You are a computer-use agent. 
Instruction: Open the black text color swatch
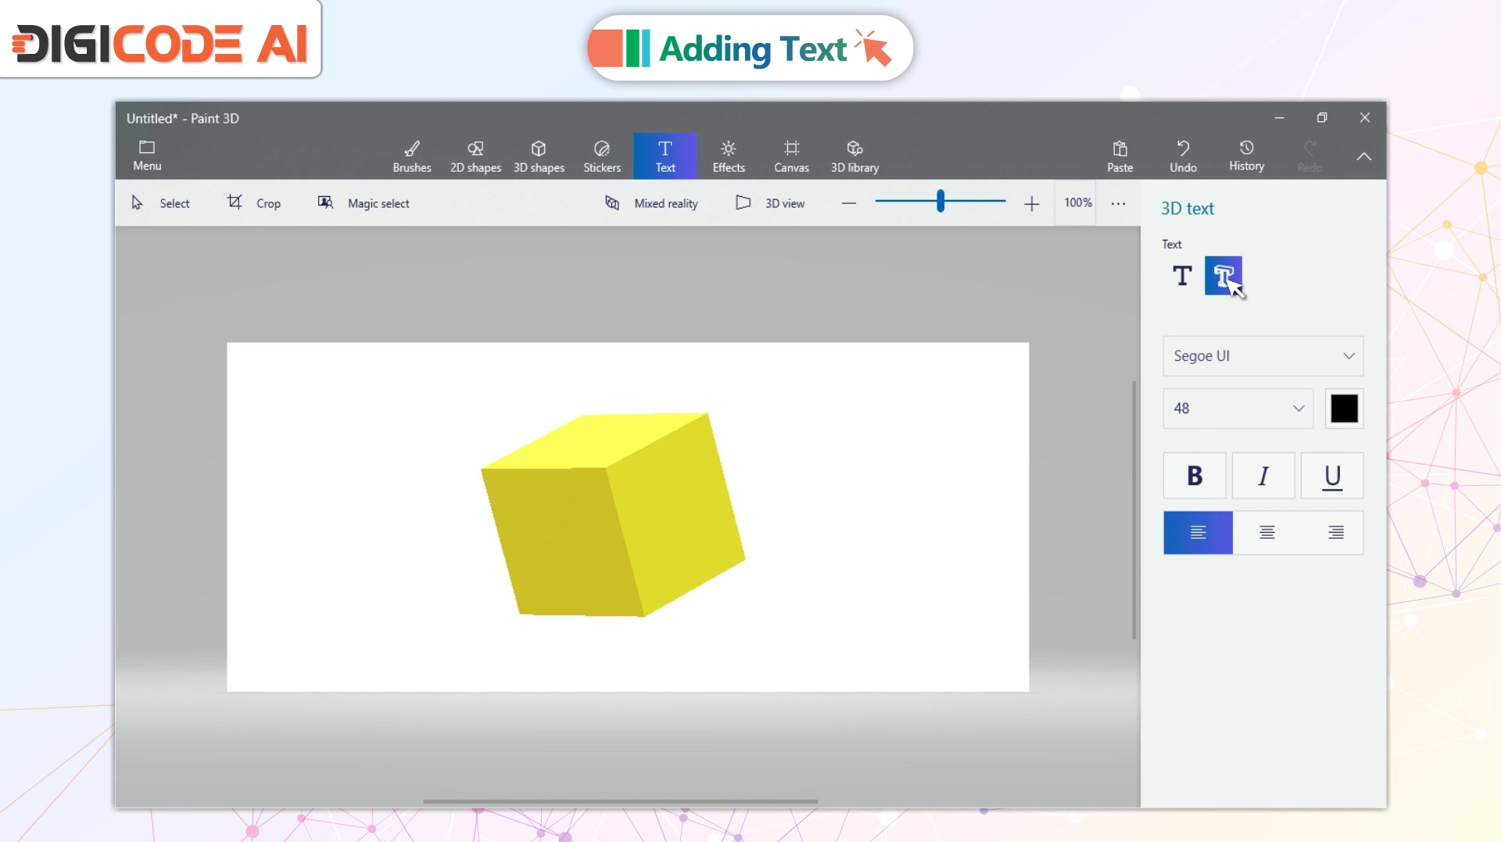click(x=1345, y=409)
